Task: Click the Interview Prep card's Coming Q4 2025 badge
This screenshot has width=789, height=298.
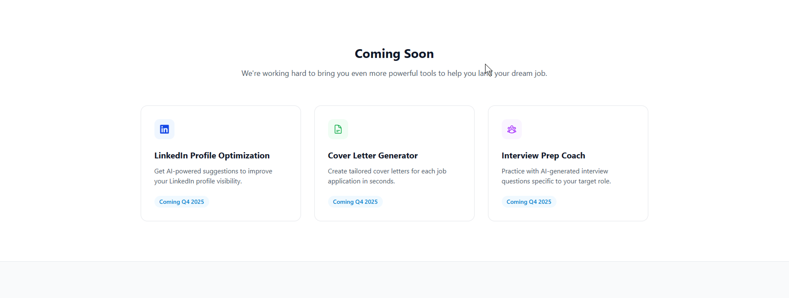Action: point(529,202)
